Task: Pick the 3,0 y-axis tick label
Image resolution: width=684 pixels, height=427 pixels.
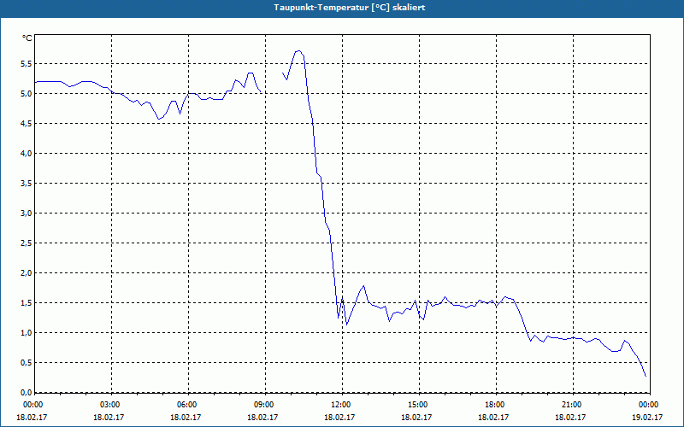Action: pos(27,213)
